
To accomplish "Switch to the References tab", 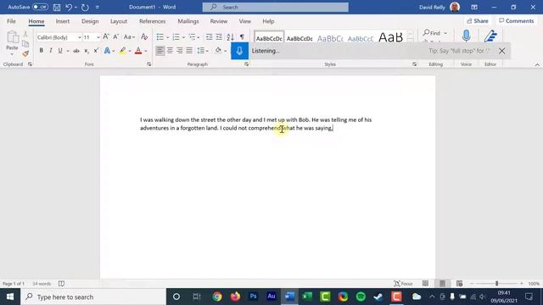I will pos(153,21).
